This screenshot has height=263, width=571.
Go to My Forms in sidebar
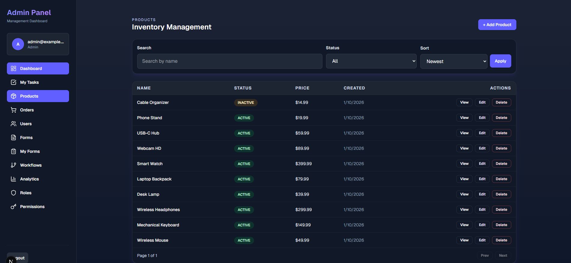[x=30, y=151]
